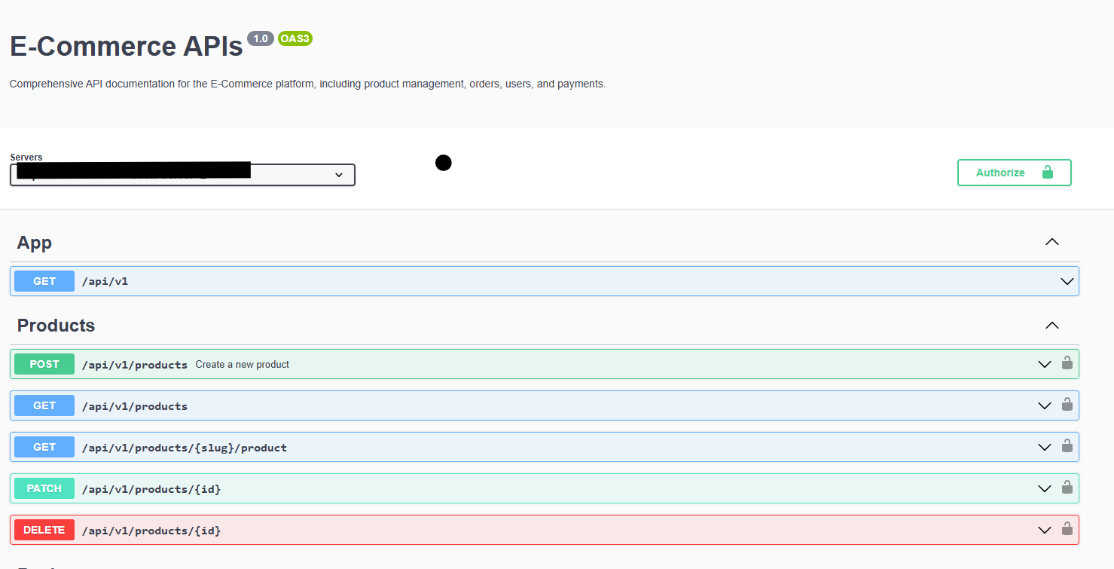This screenshot has height=569, width=1114.
Task: Click the Authorize button
Action: tap(1014, 173)
